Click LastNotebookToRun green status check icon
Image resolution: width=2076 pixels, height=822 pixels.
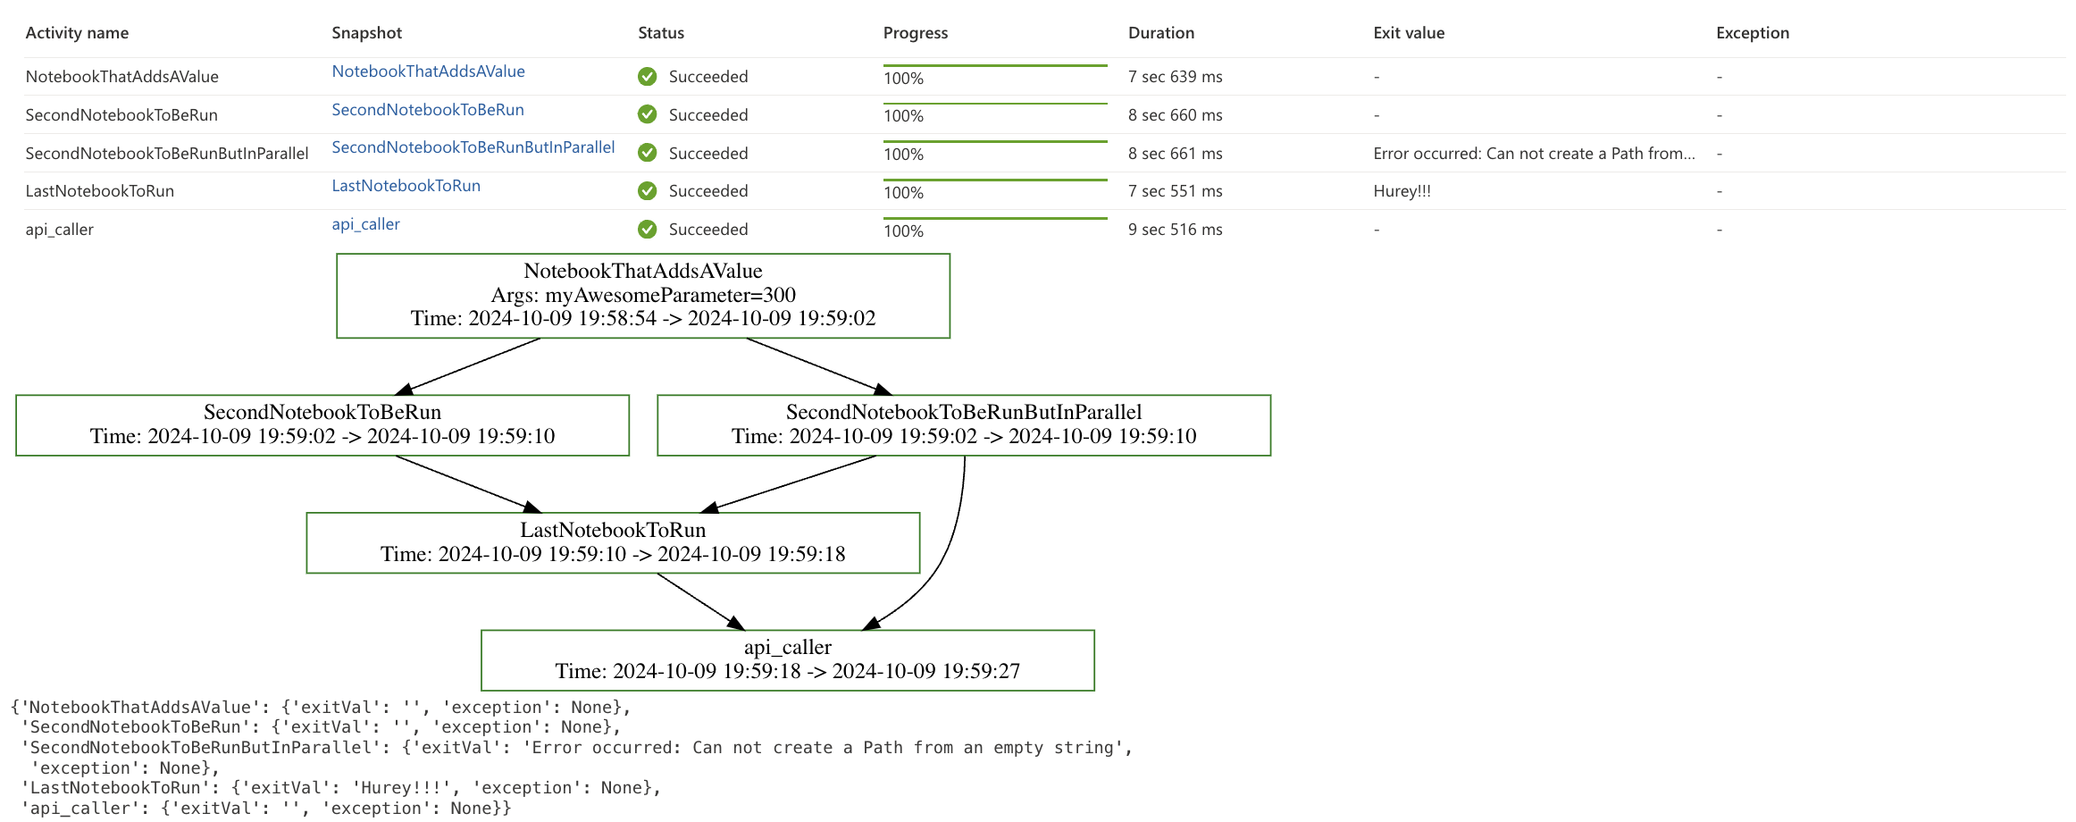(x=647, y=191)
